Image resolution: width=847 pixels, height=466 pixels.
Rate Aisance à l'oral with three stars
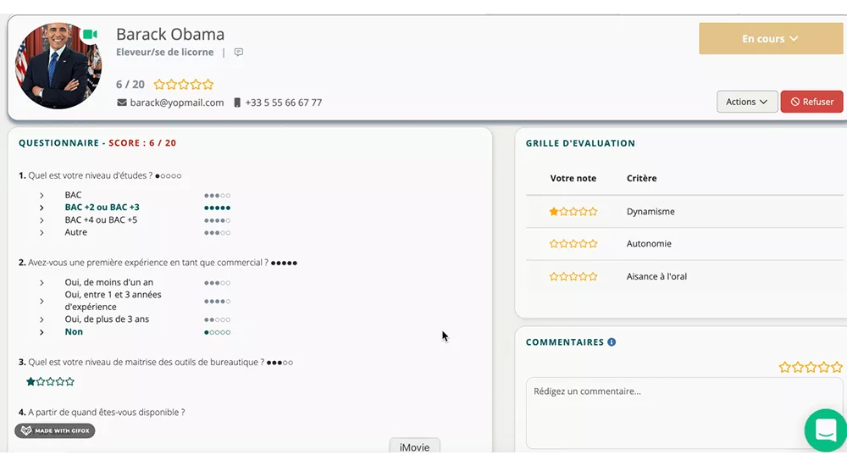tap(573, 276)
